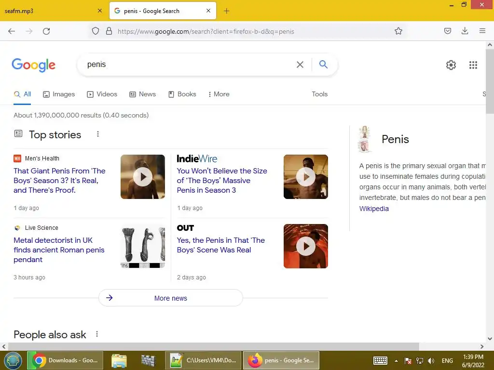Open Men's Health 'That Giant Penis' story
The height and width of the screenshot is (370, 494).
[59, 180]
